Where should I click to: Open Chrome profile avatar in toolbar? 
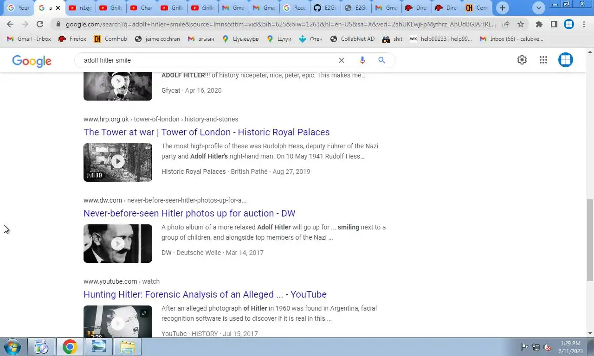569,24
